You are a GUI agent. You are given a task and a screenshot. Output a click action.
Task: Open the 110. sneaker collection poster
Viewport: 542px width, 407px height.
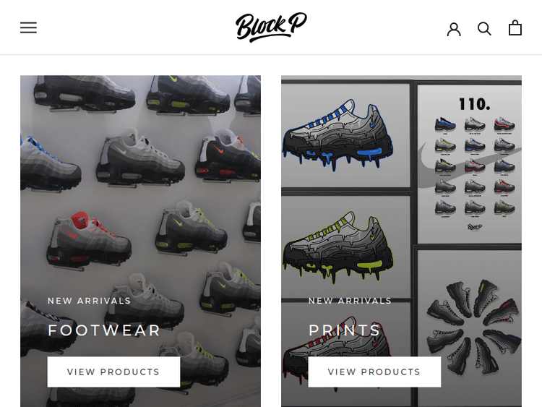(x=470, y=163)
